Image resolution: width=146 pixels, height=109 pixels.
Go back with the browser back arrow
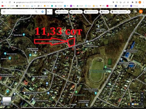pos(2,2)
